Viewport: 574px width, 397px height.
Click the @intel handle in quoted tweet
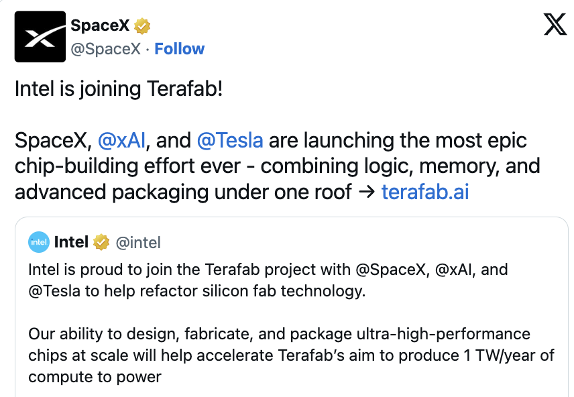(140, 242)
